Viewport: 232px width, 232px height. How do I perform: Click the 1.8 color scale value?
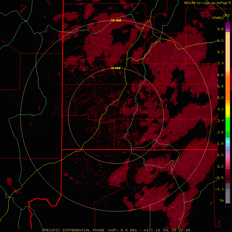point(220,144)
